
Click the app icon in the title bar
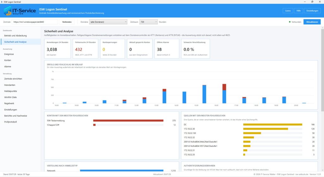click(2, 2)
